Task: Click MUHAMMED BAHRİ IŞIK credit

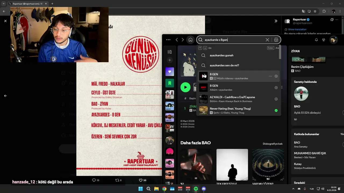Action: coord(310,153)
